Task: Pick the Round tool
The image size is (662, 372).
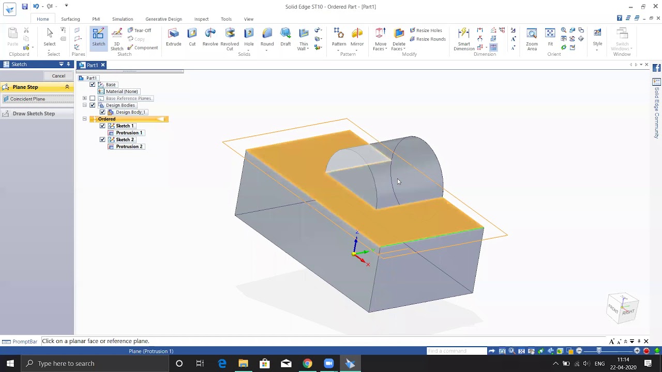Action: [267, 38]
